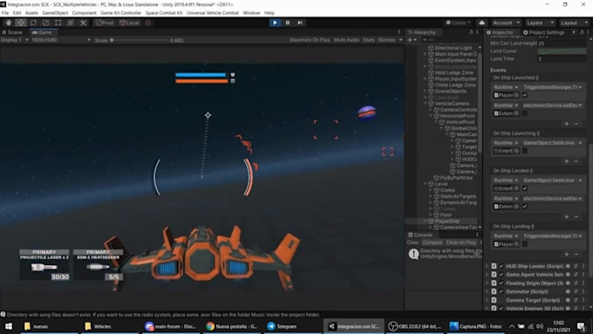
Task: Open the File menu
Action: (x=5, y=13)
